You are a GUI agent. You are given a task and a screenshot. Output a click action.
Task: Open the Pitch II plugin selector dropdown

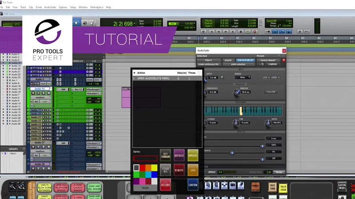click(209, 60)
